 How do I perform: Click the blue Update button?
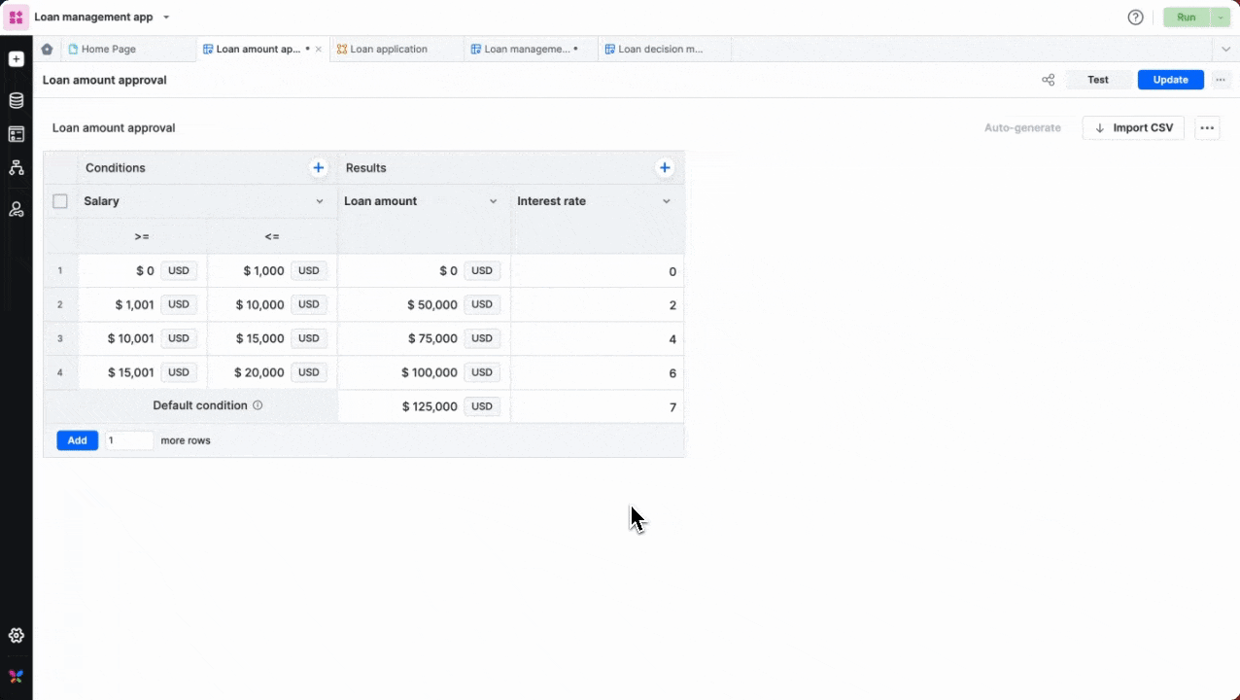click(x=1170, y=80)
